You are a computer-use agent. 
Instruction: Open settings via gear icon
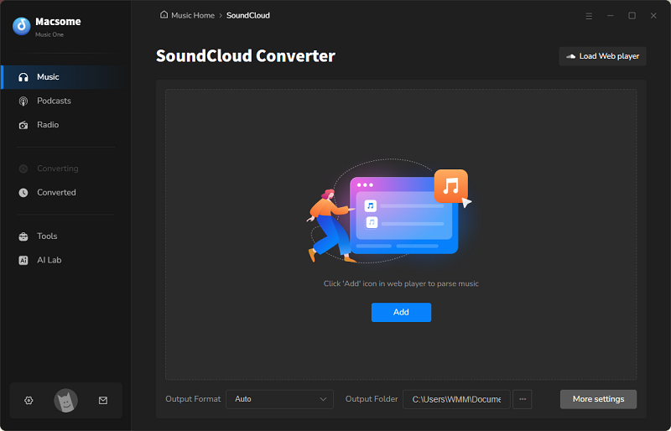coord(29,401)
